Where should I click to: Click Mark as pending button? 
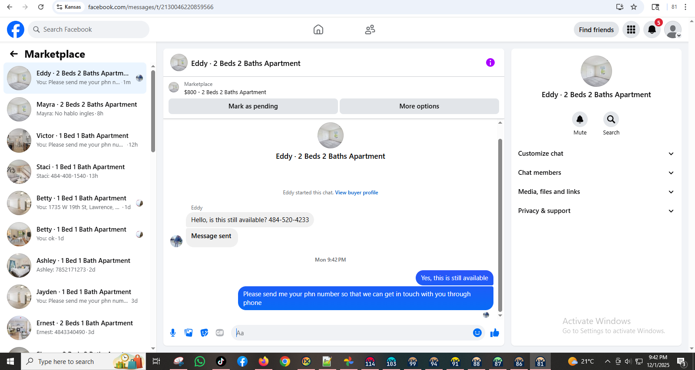pyautogui.click(x=253, y=106)
